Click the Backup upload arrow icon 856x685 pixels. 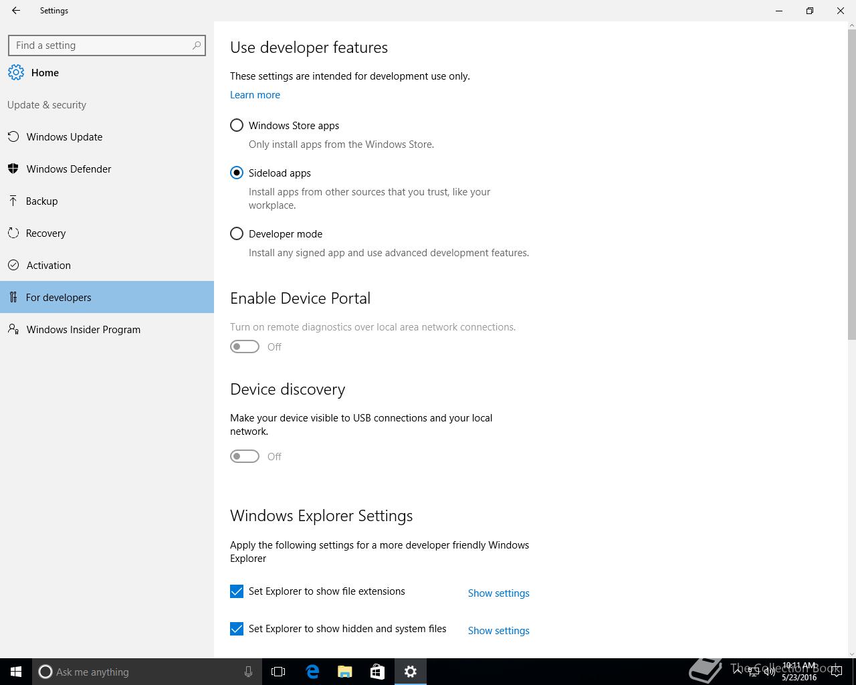(x=13, y=201)
